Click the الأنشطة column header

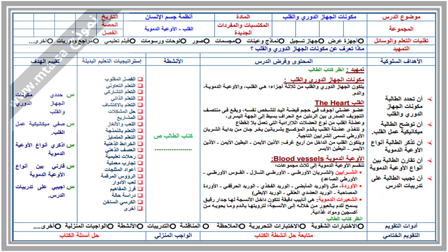(x=173, y=61)
